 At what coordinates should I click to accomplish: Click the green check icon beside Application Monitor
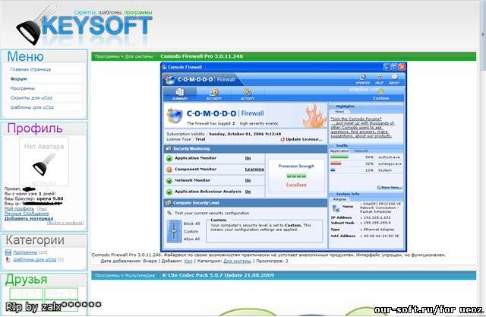pos(169,158)
